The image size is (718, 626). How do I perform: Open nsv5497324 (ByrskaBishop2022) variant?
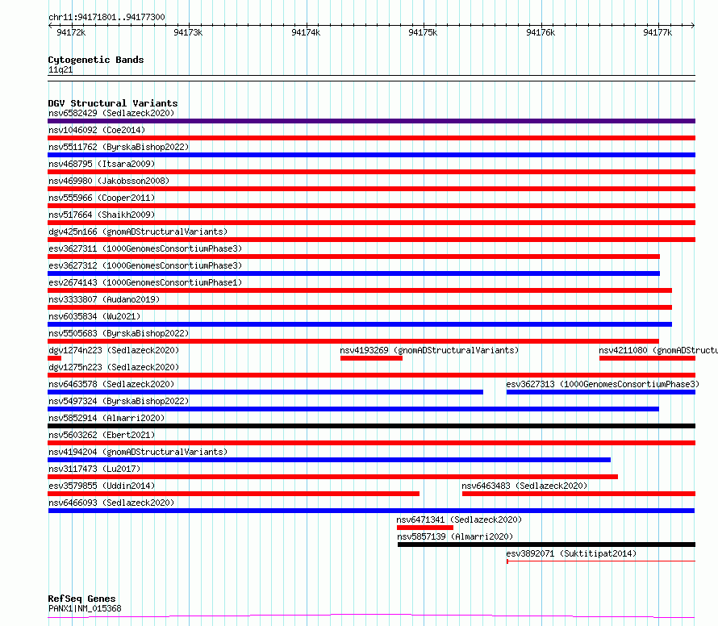[119, 401]
